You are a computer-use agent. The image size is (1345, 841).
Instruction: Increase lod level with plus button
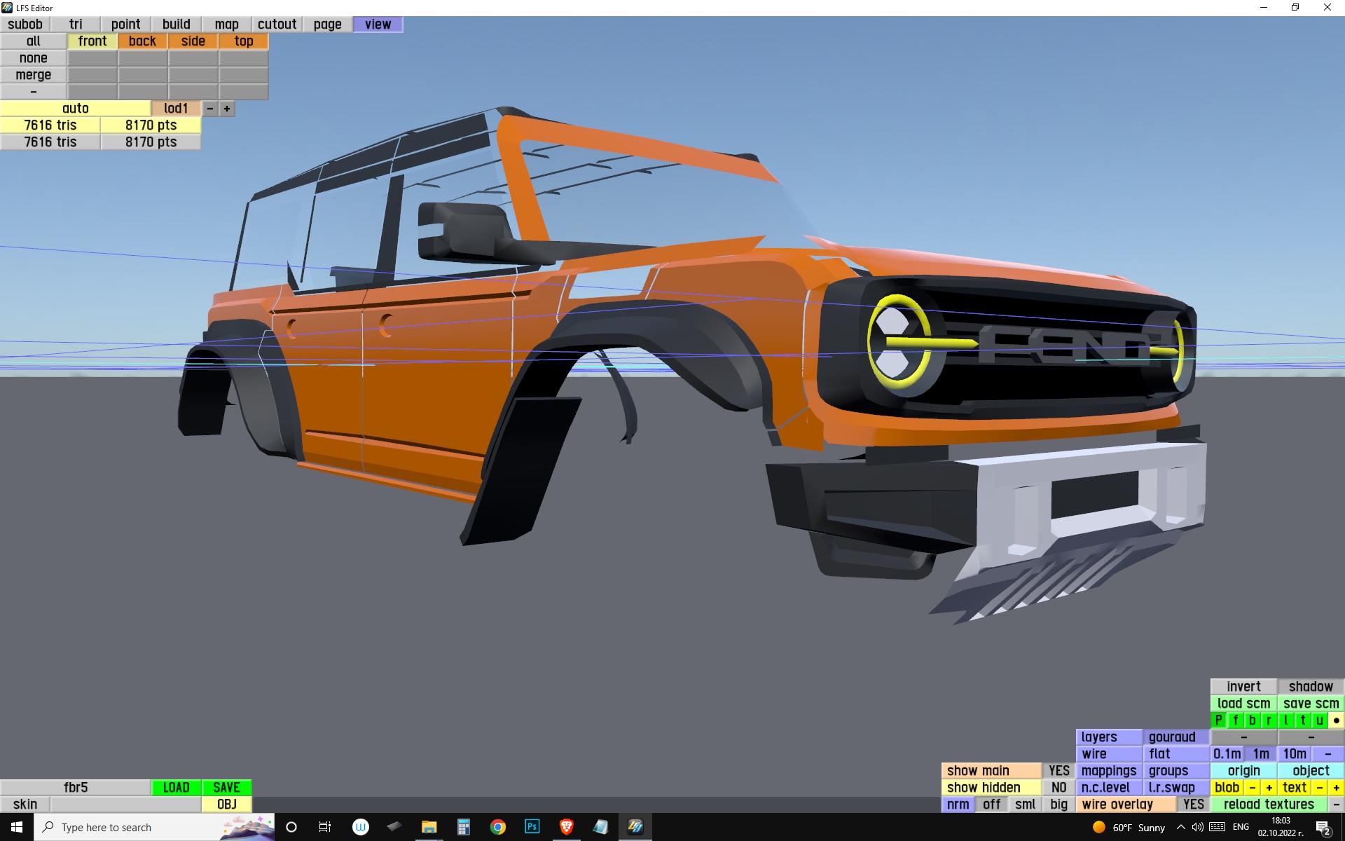pyautogui.click(x=226, y=109)
